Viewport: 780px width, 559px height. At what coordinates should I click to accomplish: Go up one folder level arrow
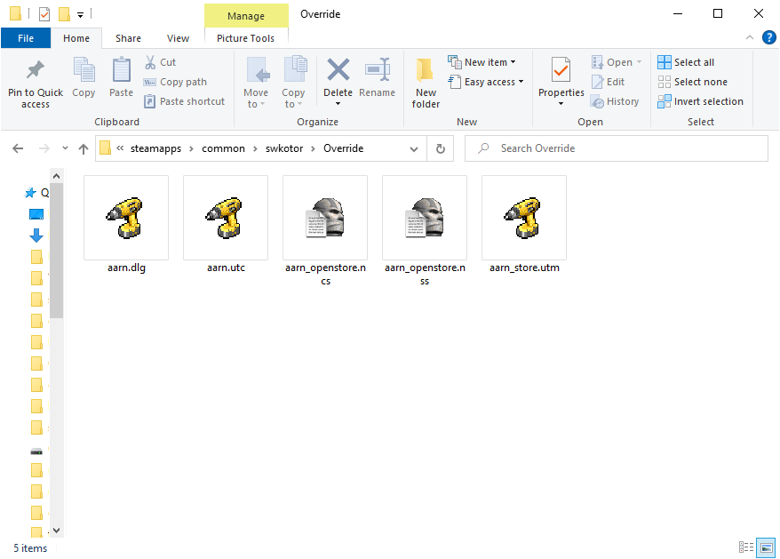point(84,148)
